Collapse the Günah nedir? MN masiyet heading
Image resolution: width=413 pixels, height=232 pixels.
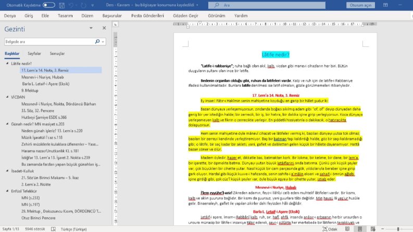tap(7, 124)
